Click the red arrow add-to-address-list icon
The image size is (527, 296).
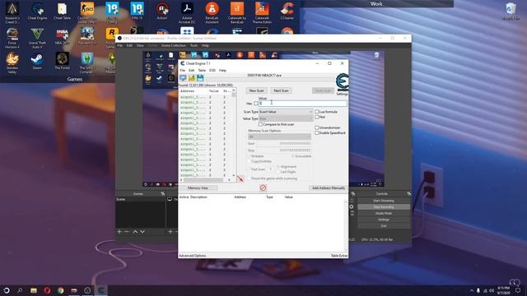point(240,178)
